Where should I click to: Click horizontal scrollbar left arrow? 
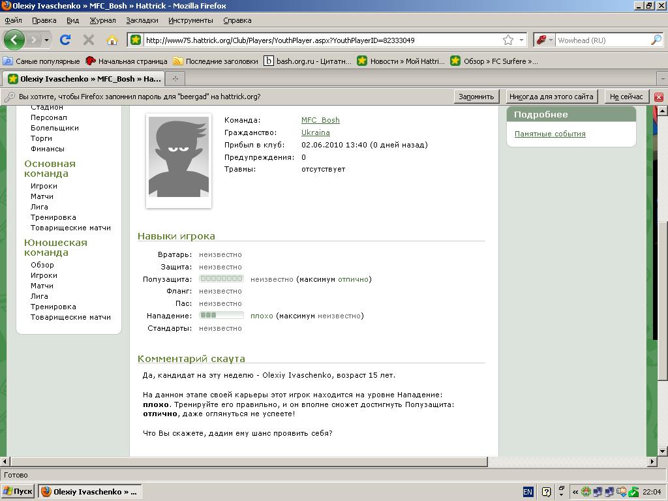5,461
